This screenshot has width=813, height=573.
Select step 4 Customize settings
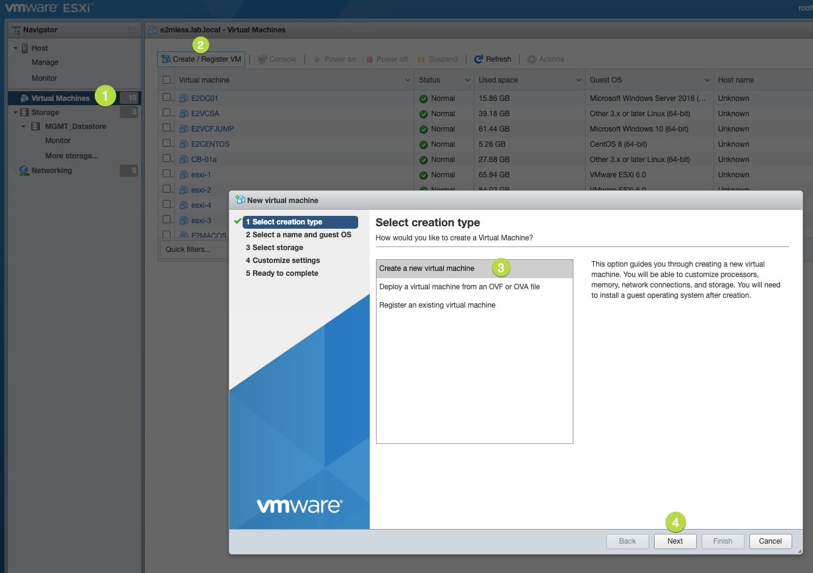283,261
